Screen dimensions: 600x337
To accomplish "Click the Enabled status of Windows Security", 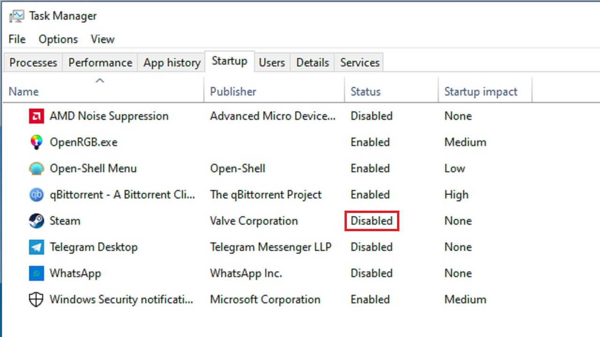I will [370, 300].
